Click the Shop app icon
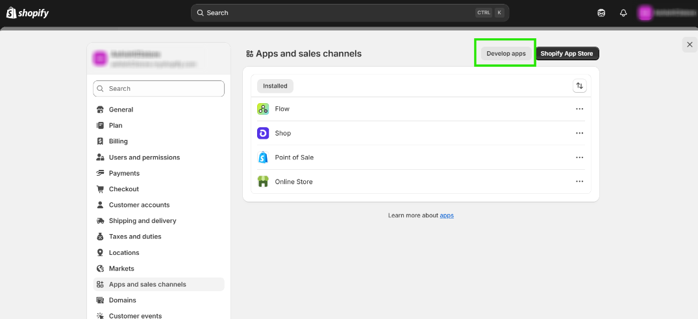 click(263, 133)
